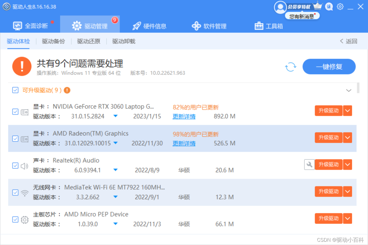Click the 82%的用户已更新 text
368x245 pixels.
click(x=196, y=108)
